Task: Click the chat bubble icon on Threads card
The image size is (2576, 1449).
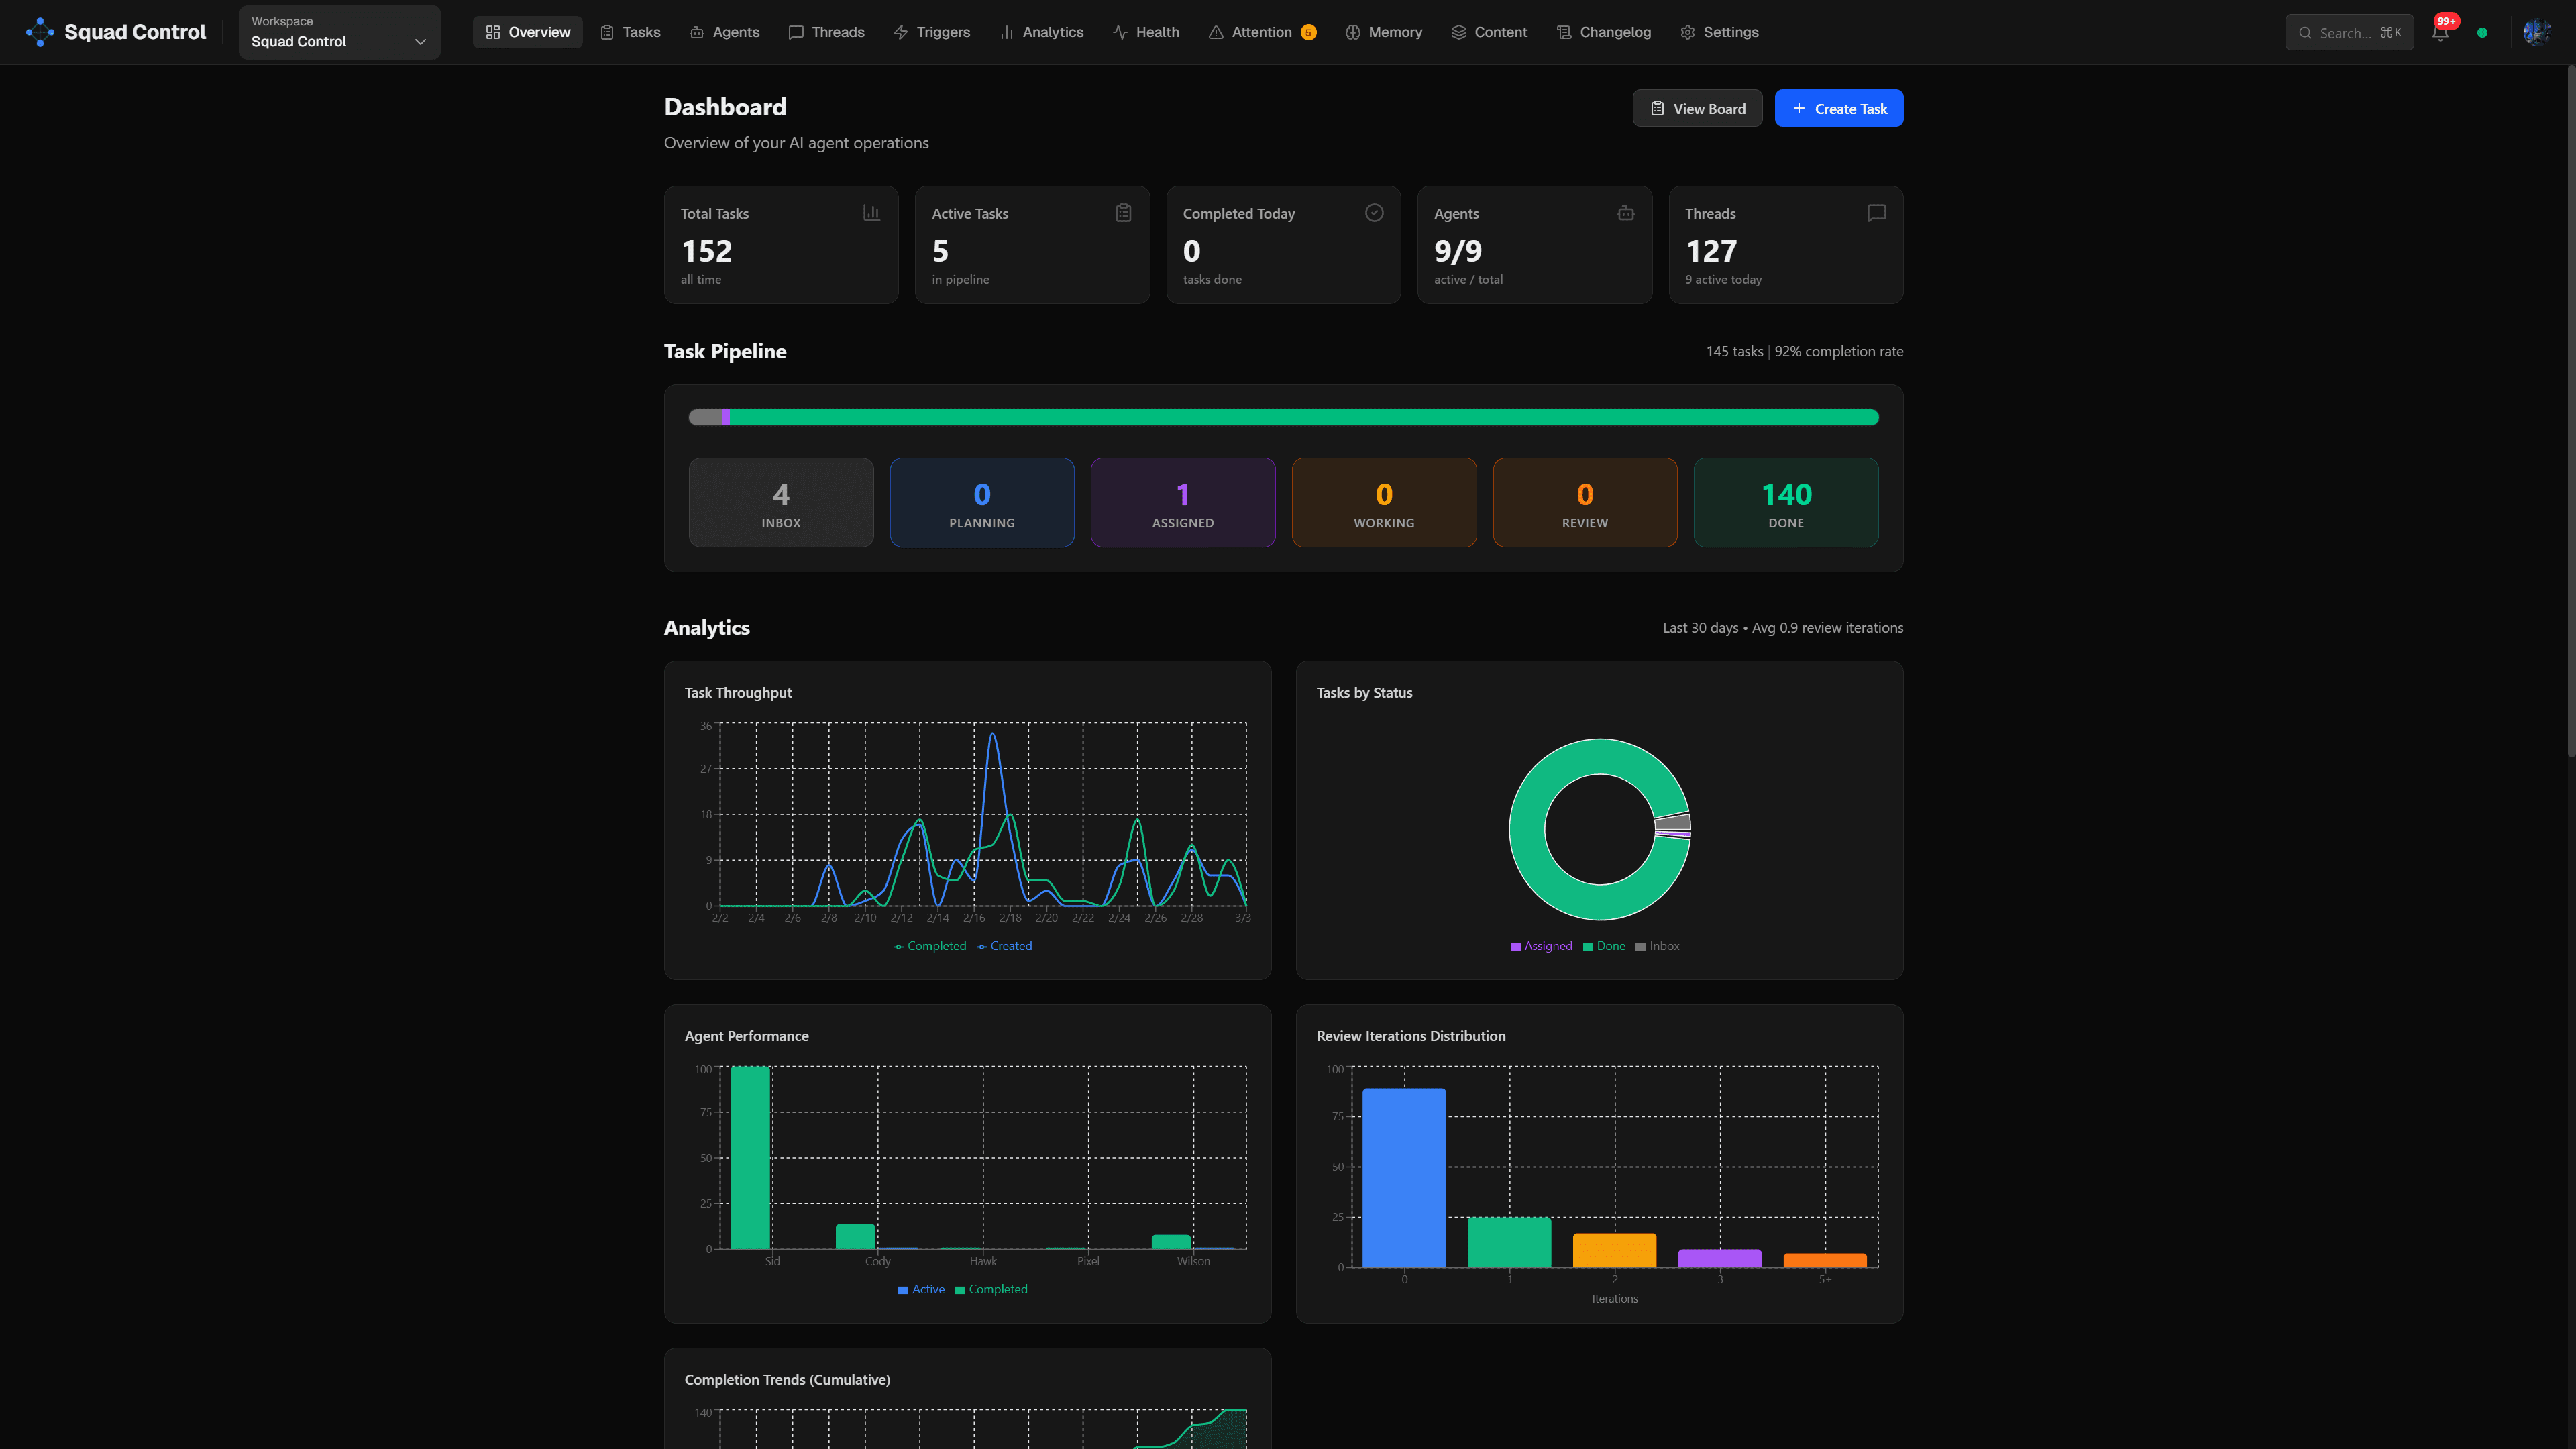Action: [1875, 213]
